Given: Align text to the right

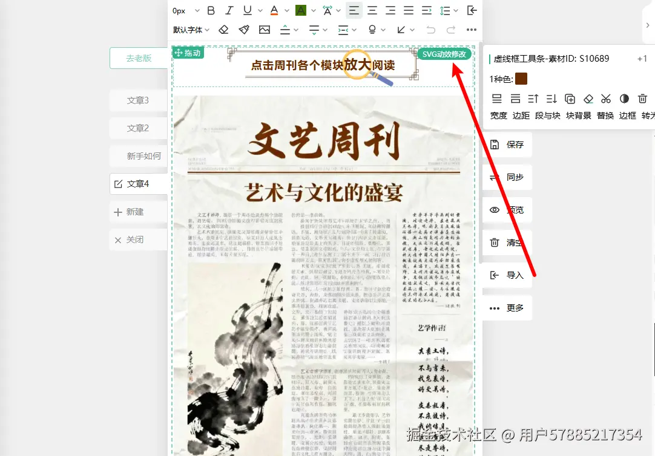Looking at the screenshot, I should pyautogui.click(x=390, y=10).
